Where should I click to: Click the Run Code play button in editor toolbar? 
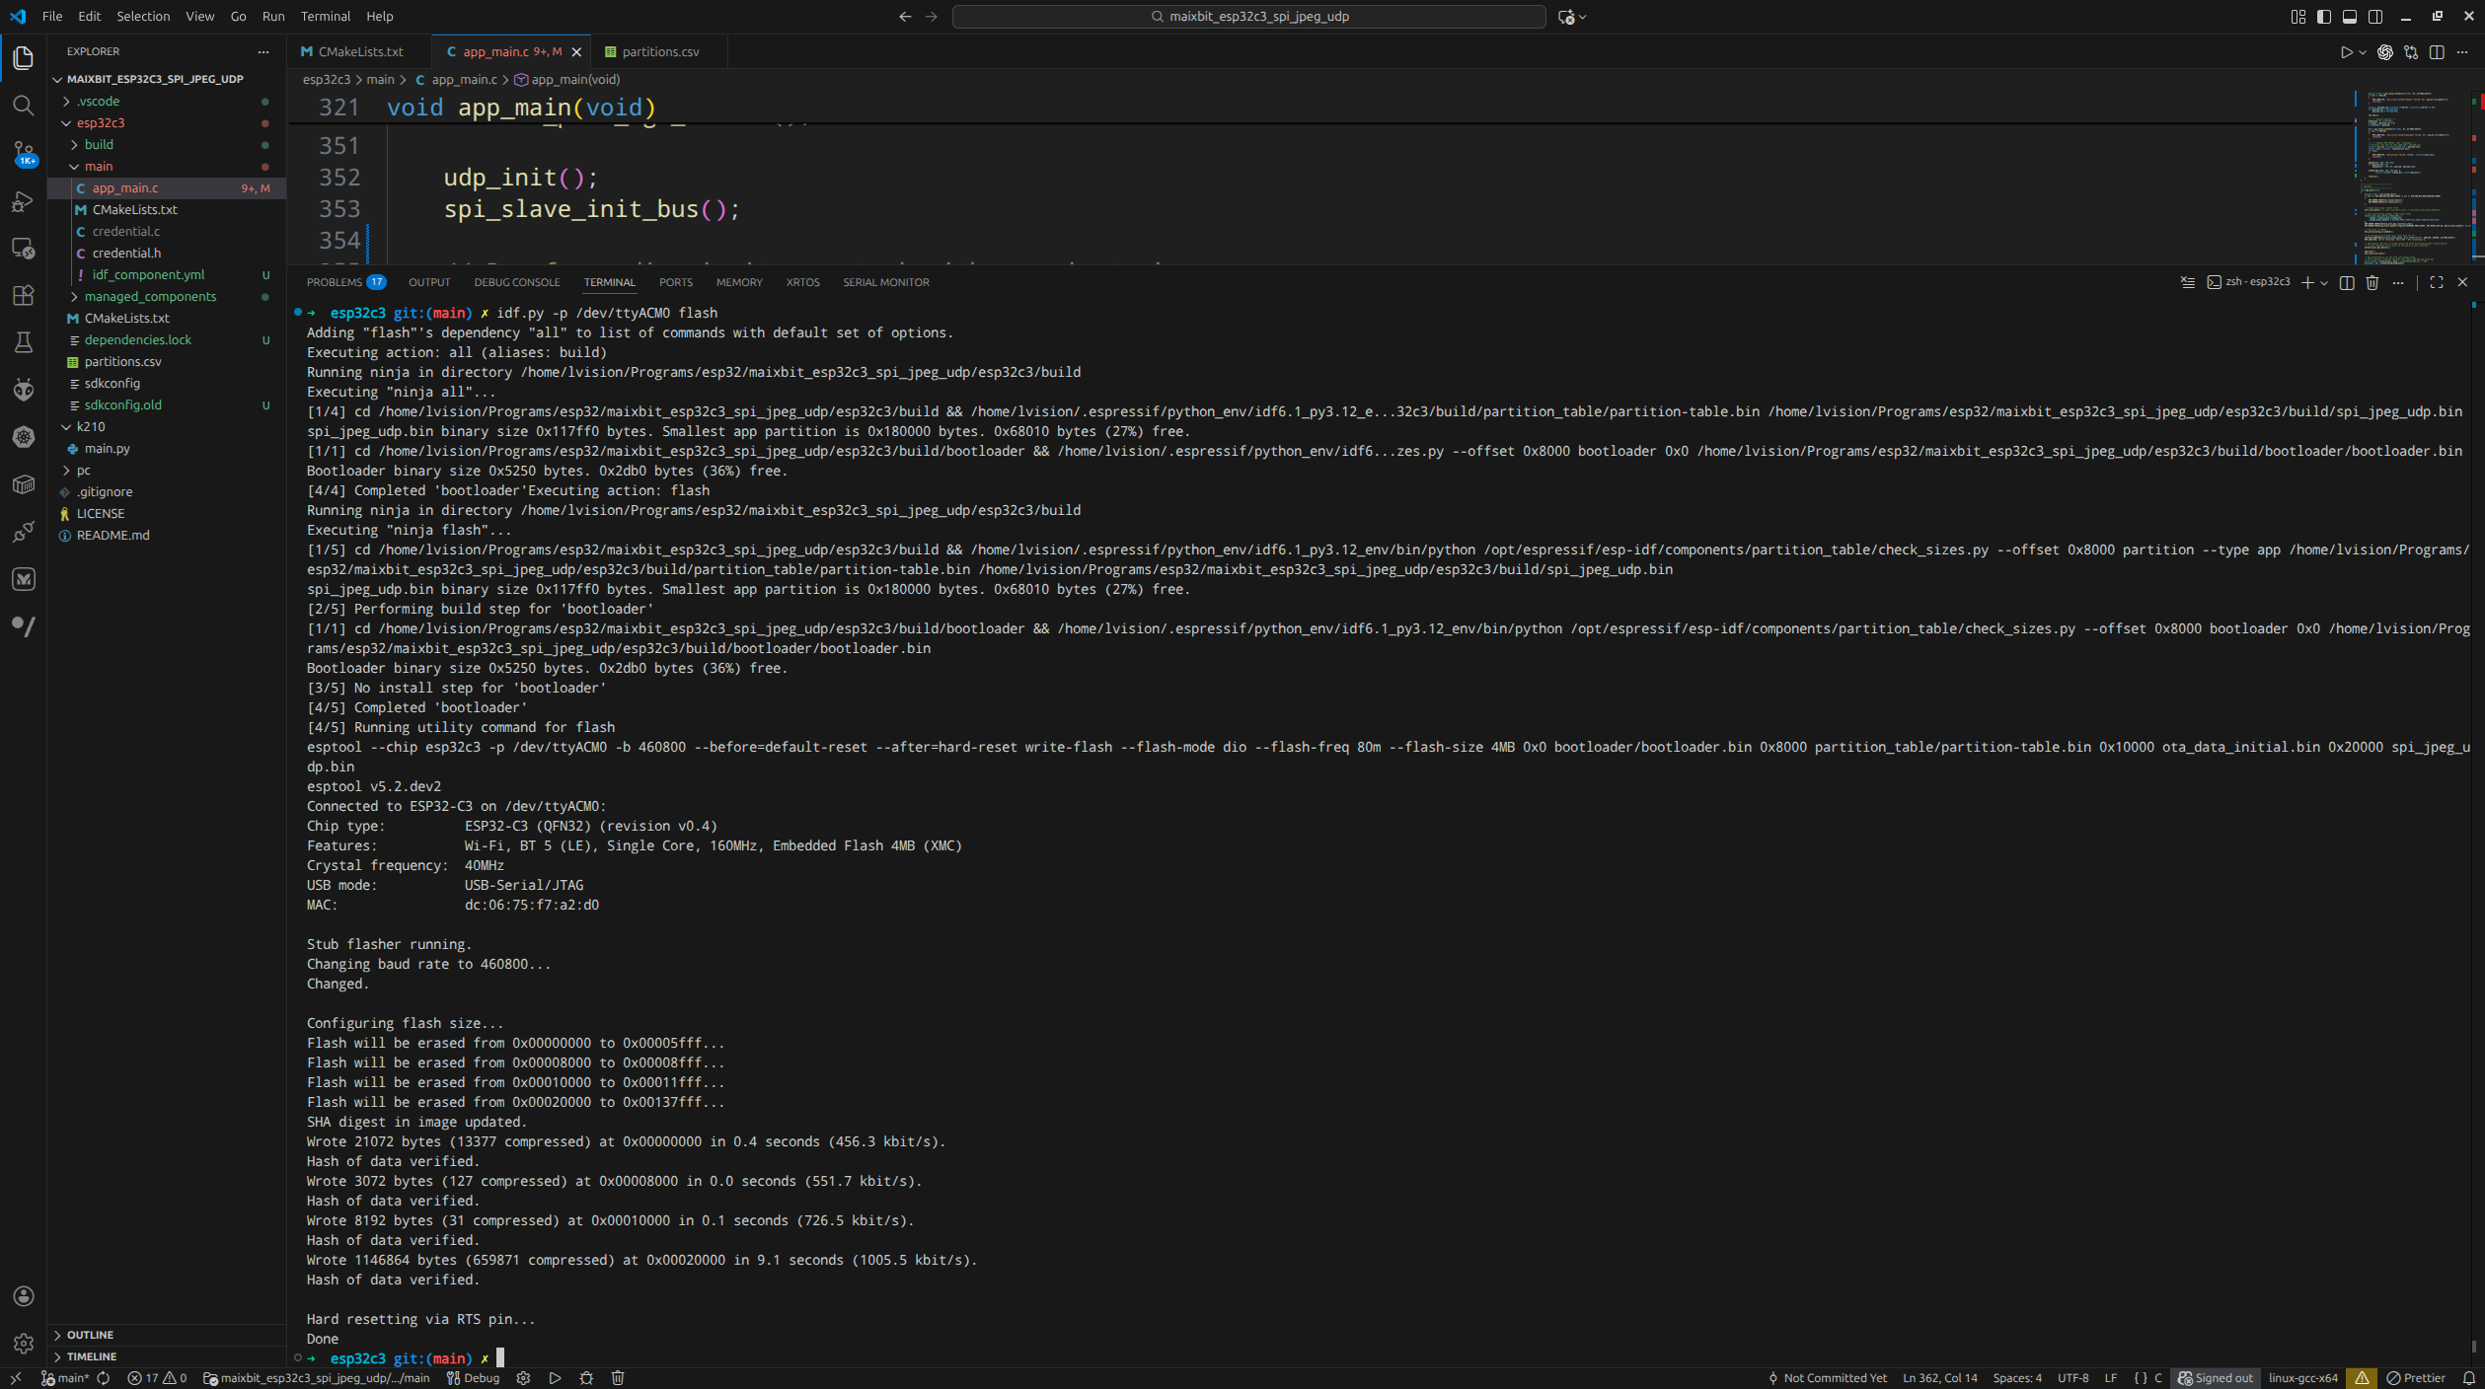2347,52
